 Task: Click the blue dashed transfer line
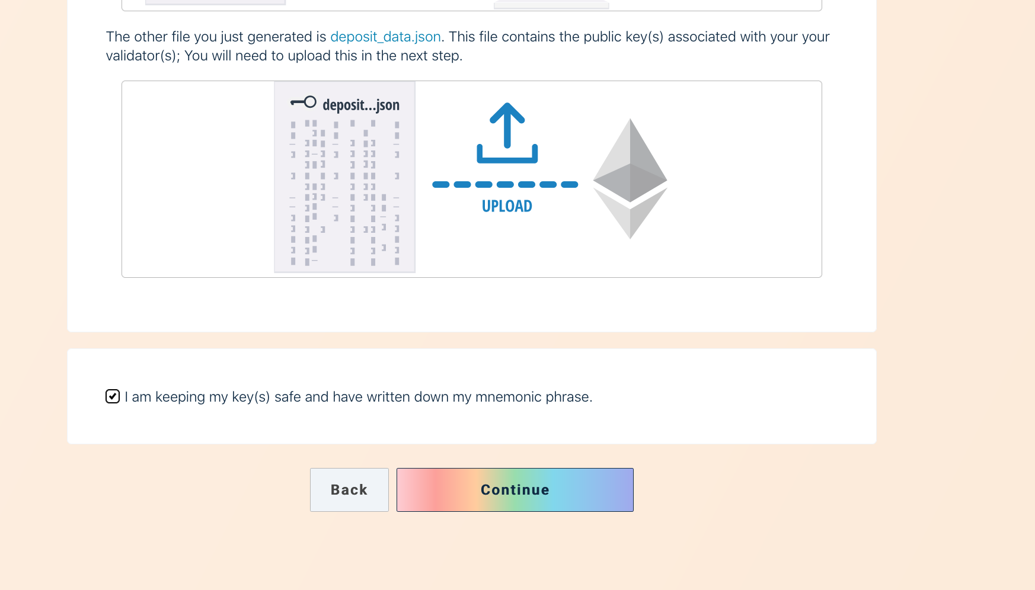coord(505,185)
